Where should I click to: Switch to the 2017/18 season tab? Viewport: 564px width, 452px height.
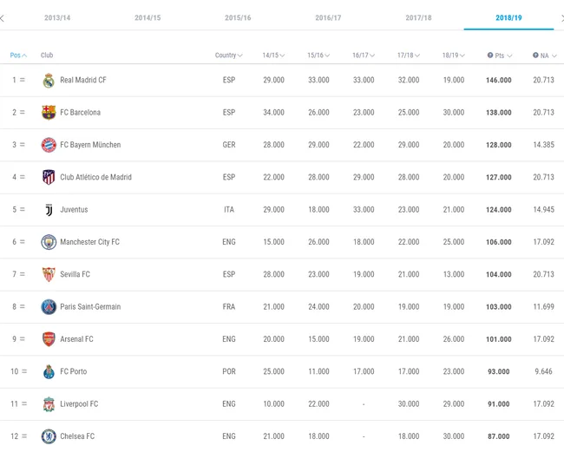418,18
